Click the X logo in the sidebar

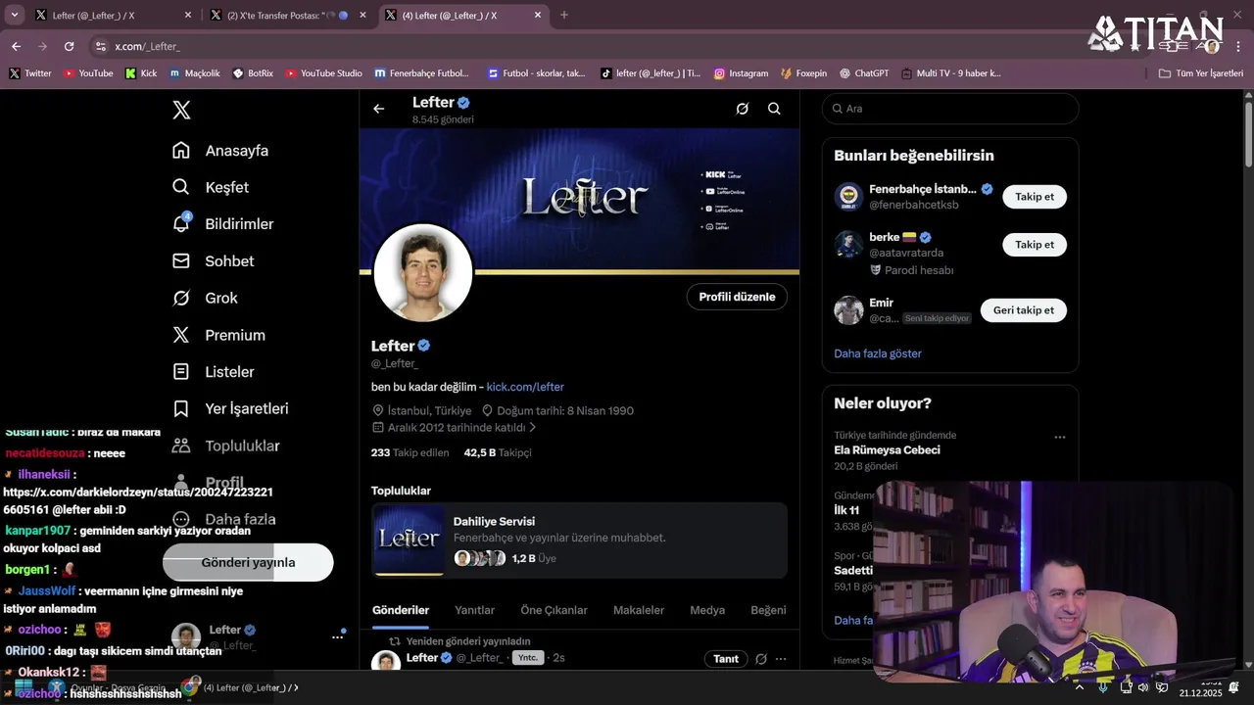[x=181, y=110]
